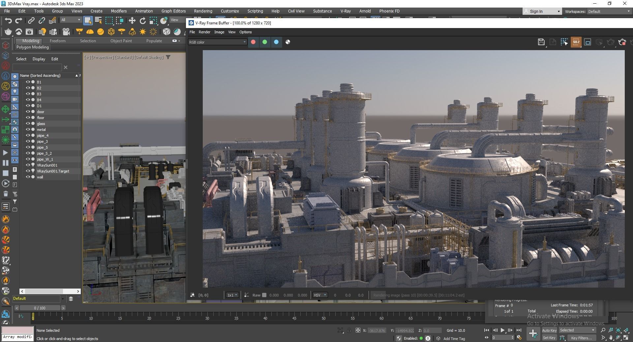This screenshot has width=633, height=342.
Task: Activate the Select and Rotate tool
Action: point(142,20)
